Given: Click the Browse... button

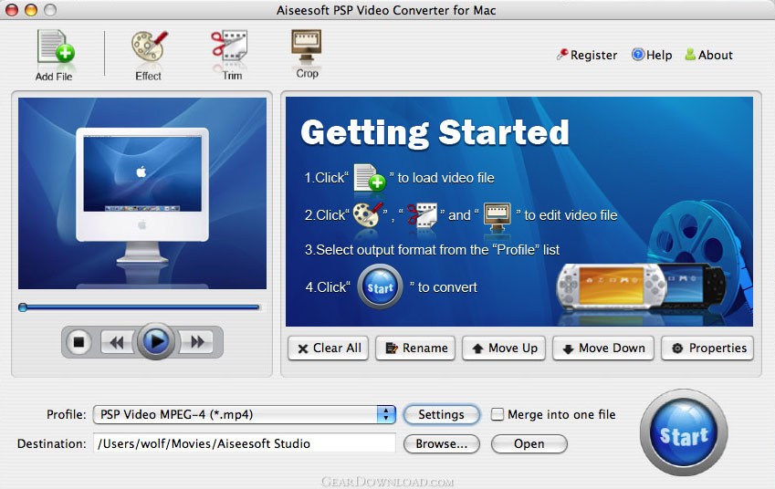Looking at the screenshot, I should click(442, 443).
